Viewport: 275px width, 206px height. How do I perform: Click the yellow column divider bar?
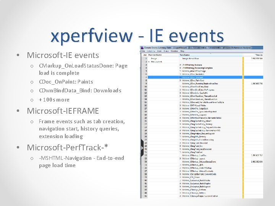tap(243, 127)
